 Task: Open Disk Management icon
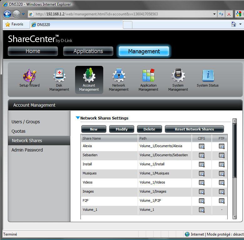tap(59, 80)
